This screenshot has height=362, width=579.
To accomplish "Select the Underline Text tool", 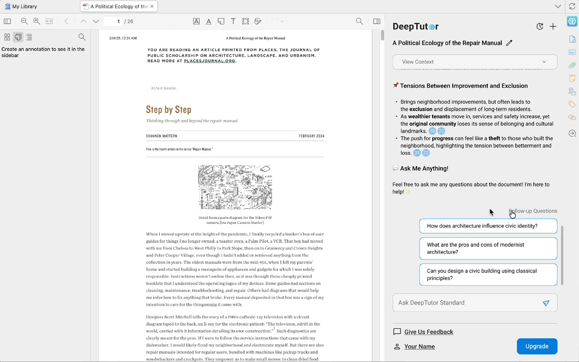I will click(x=209, y=21).
